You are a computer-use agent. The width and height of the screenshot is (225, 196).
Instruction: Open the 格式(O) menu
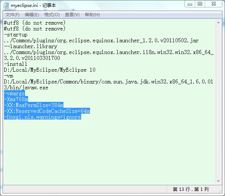52,15
